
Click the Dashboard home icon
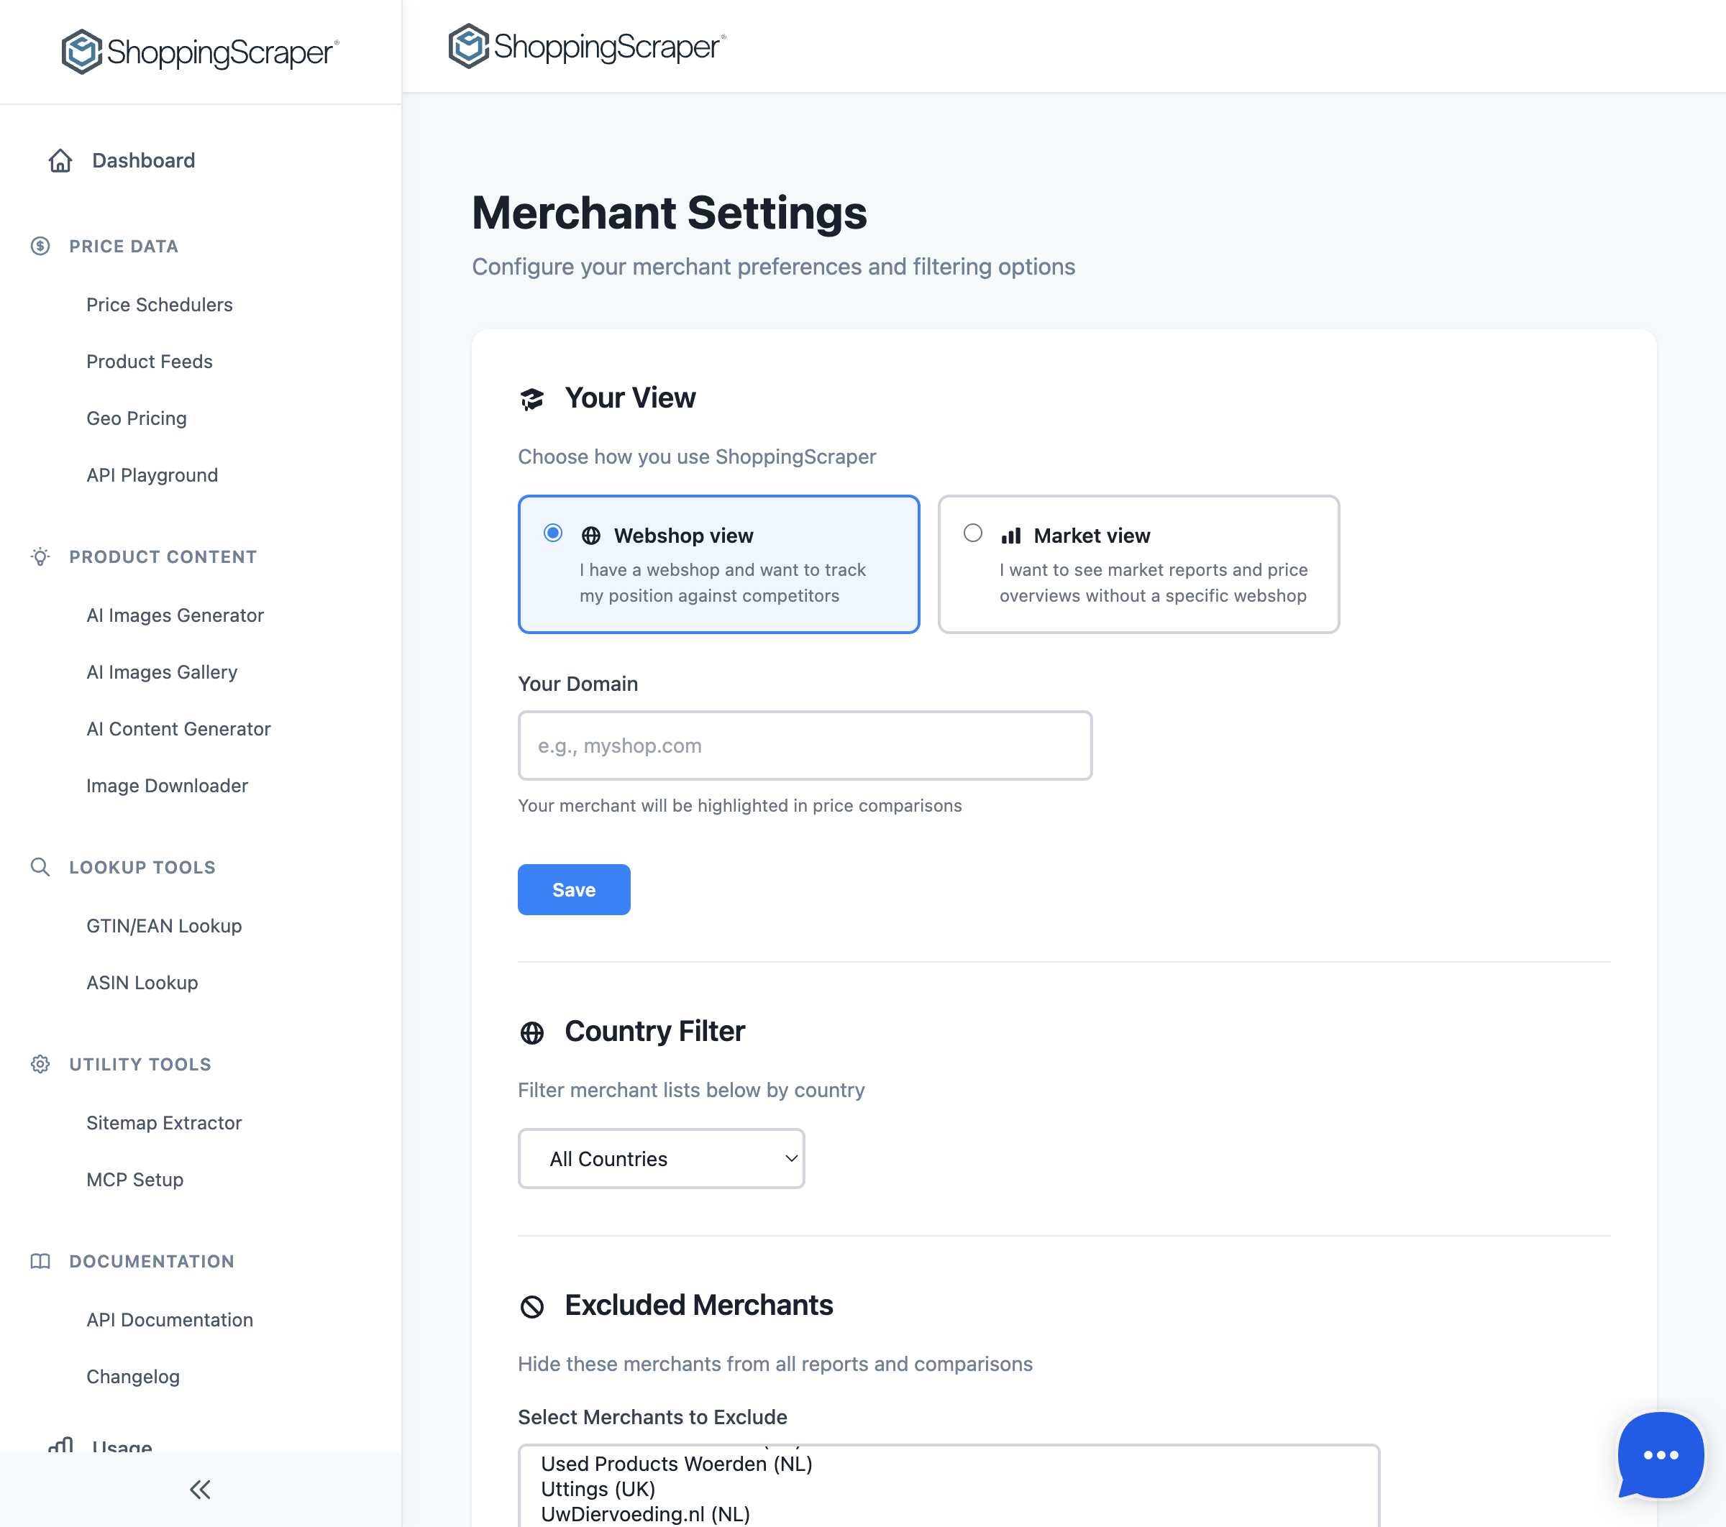point(60,160)
